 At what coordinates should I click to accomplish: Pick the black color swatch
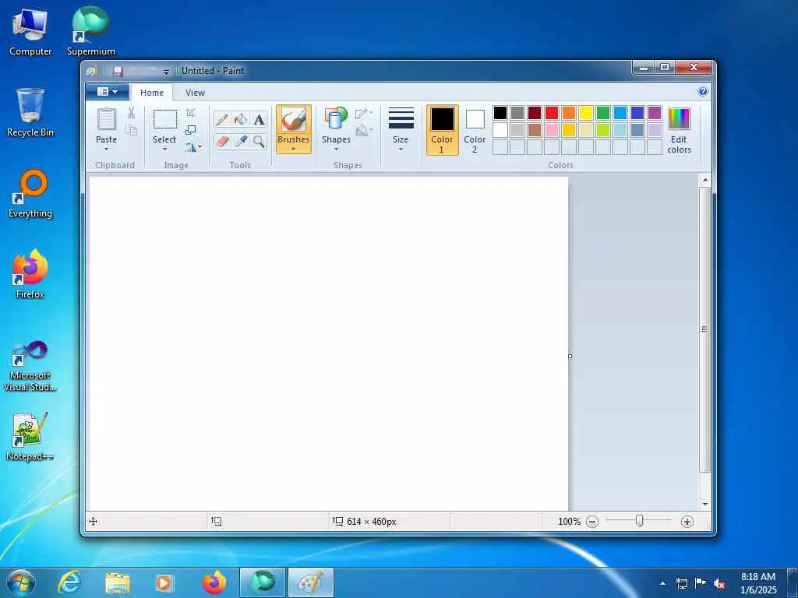tap(500, 113)
